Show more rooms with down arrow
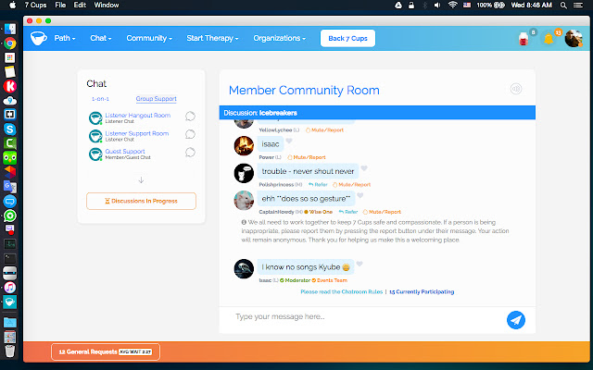The width and height of the screenshot is (593, 370). point(141,179)
